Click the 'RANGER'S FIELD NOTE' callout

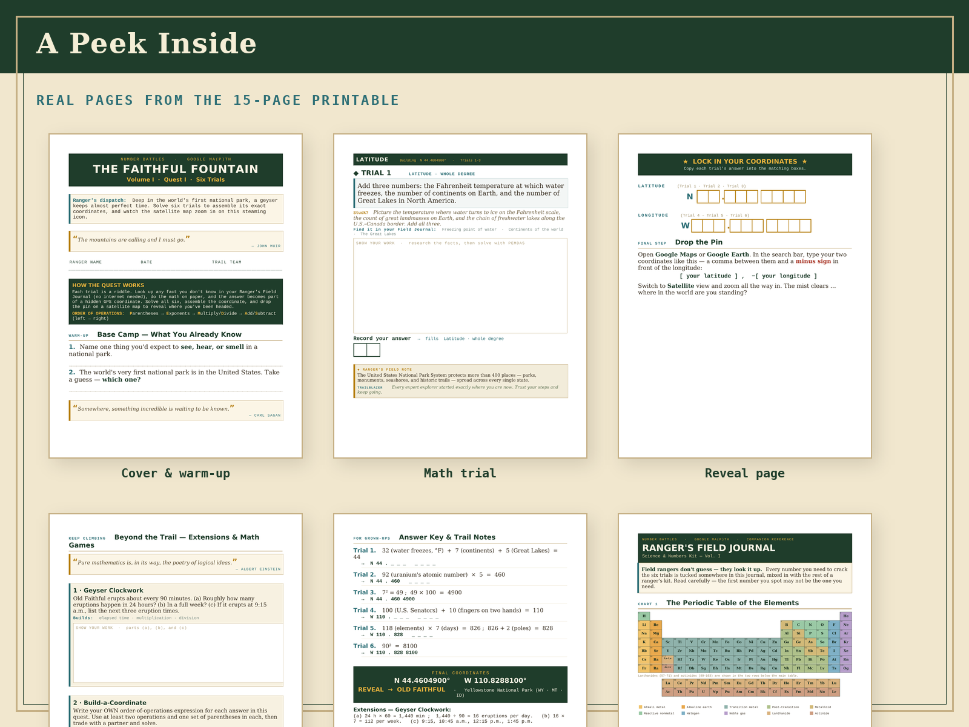click(461, 381)
